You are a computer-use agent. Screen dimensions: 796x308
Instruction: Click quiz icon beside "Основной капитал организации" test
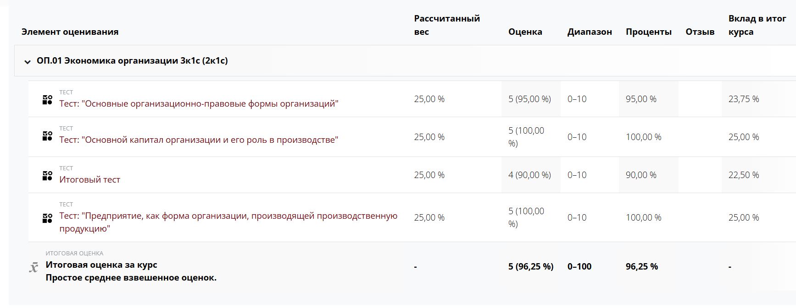tap(47, 136)
